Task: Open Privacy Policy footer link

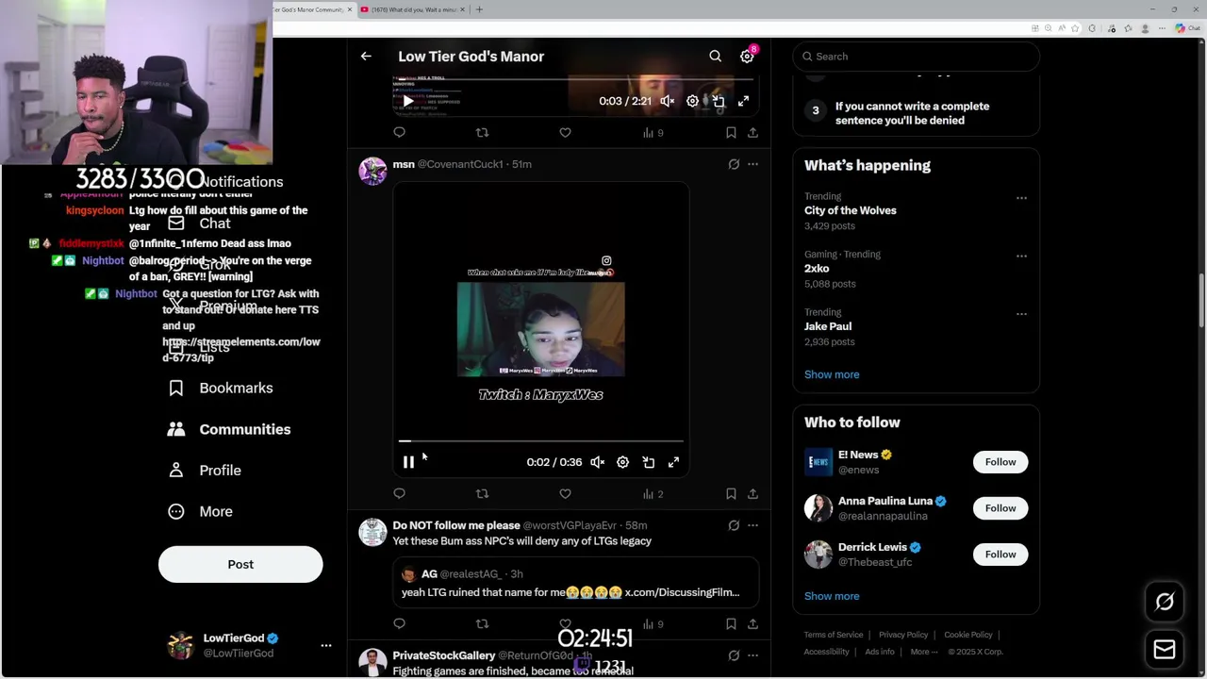Action: click(x=903, y=635)
